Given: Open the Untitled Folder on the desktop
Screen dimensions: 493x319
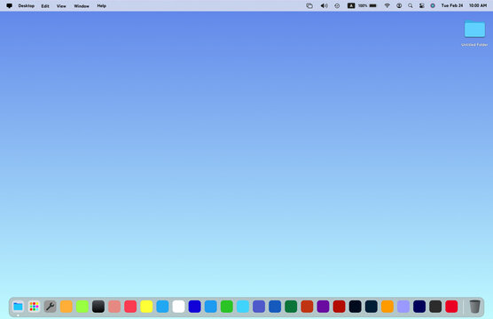Looking at the screenshot, I should click(474, 34).
